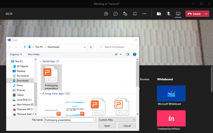Select Music in navigation tree
Image resolution: width=213 pixels, height=133 pixels.
coord(20,85)
